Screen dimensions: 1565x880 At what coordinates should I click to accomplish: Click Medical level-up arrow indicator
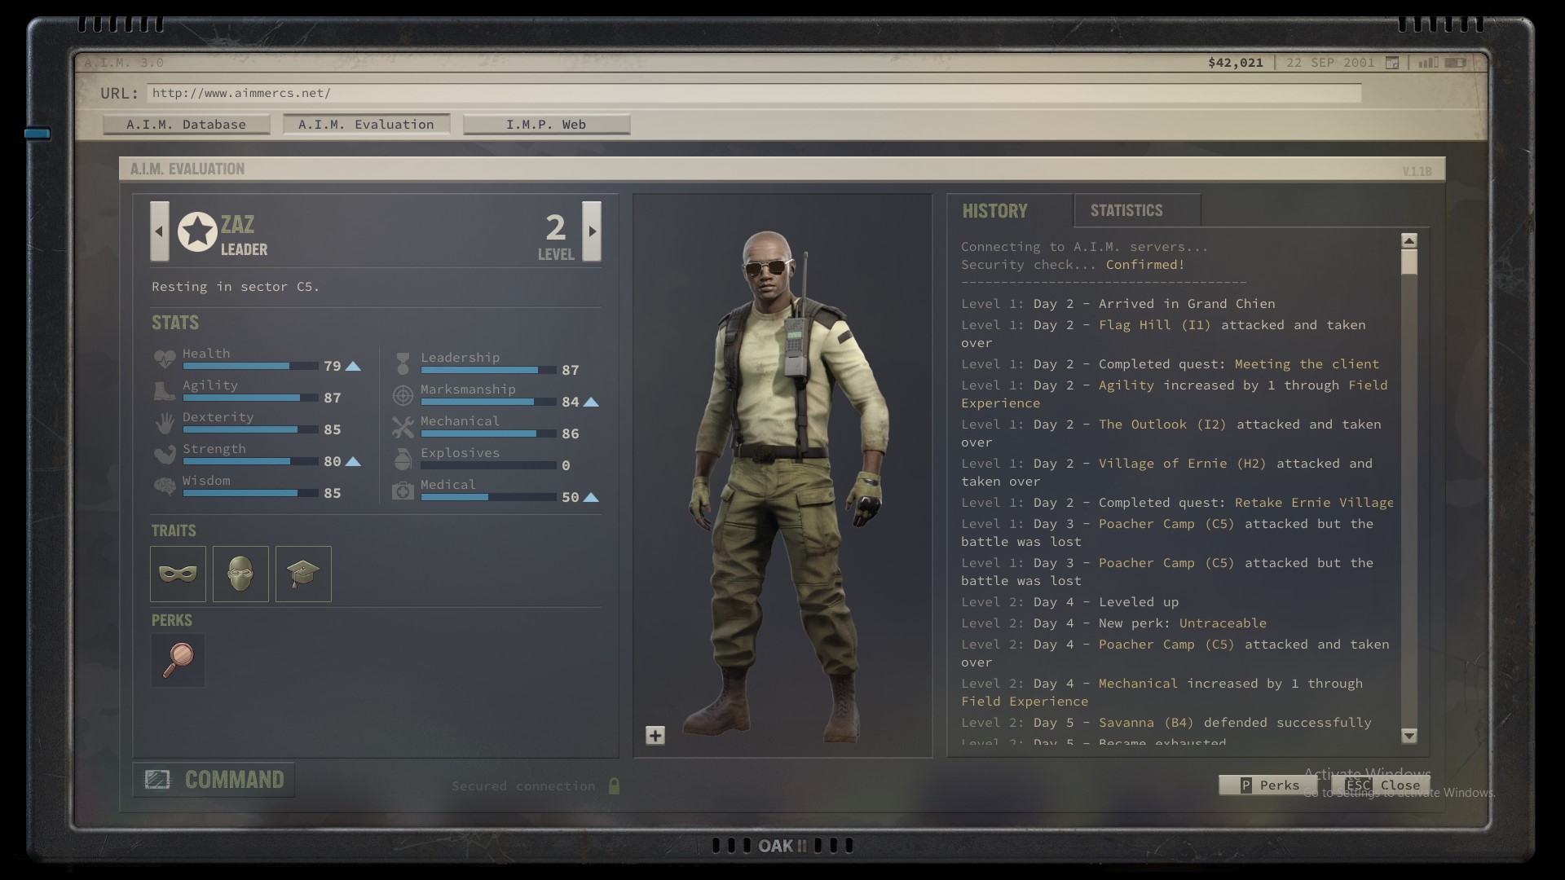coord(591,498)
